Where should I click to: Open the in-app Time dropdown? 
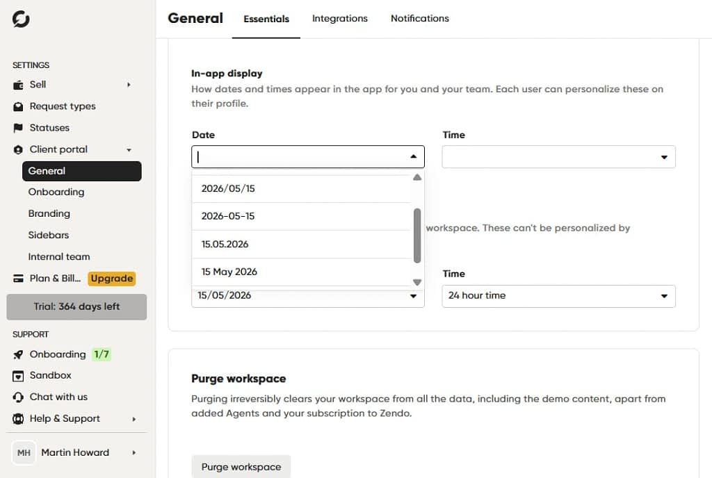558,157
